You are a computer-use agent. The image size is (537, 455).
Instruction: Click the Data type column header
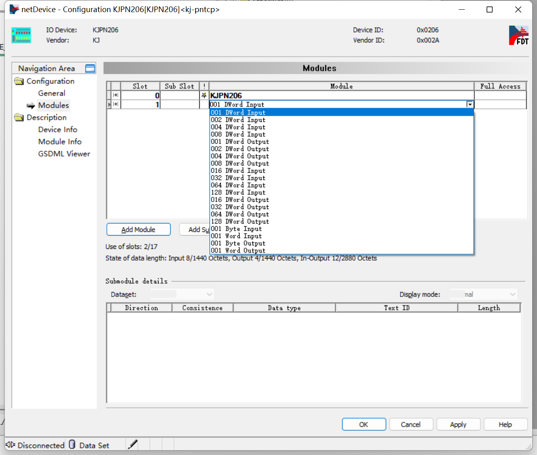click(x=284, y=308)
